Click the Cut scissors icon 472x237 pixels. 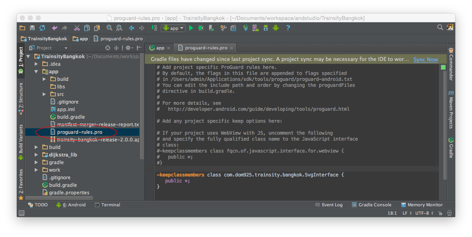tap(77, 28)
